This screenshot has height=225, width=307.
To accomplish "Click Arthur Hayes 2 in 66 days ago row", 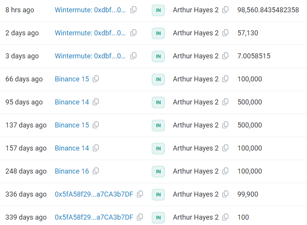I will [x=195, y=79].
